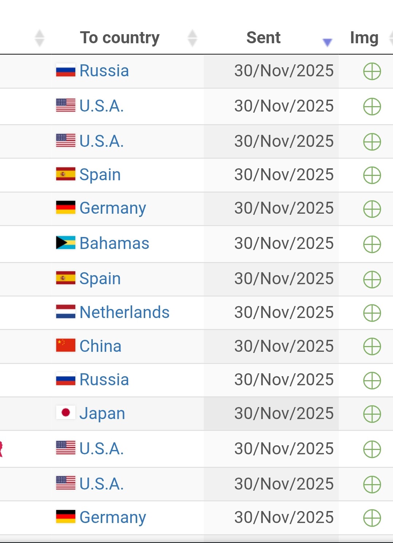Click the blue descending arrow beside Sent
This screenshot has height=543, width=393.
[327, 43]
